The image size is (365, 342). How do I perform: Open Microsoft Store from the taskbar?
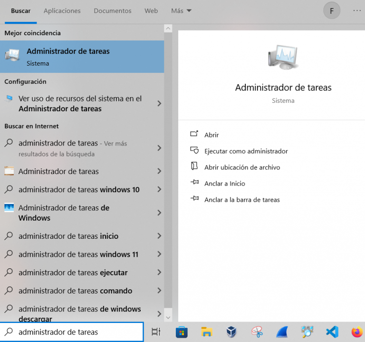point(182,332)
